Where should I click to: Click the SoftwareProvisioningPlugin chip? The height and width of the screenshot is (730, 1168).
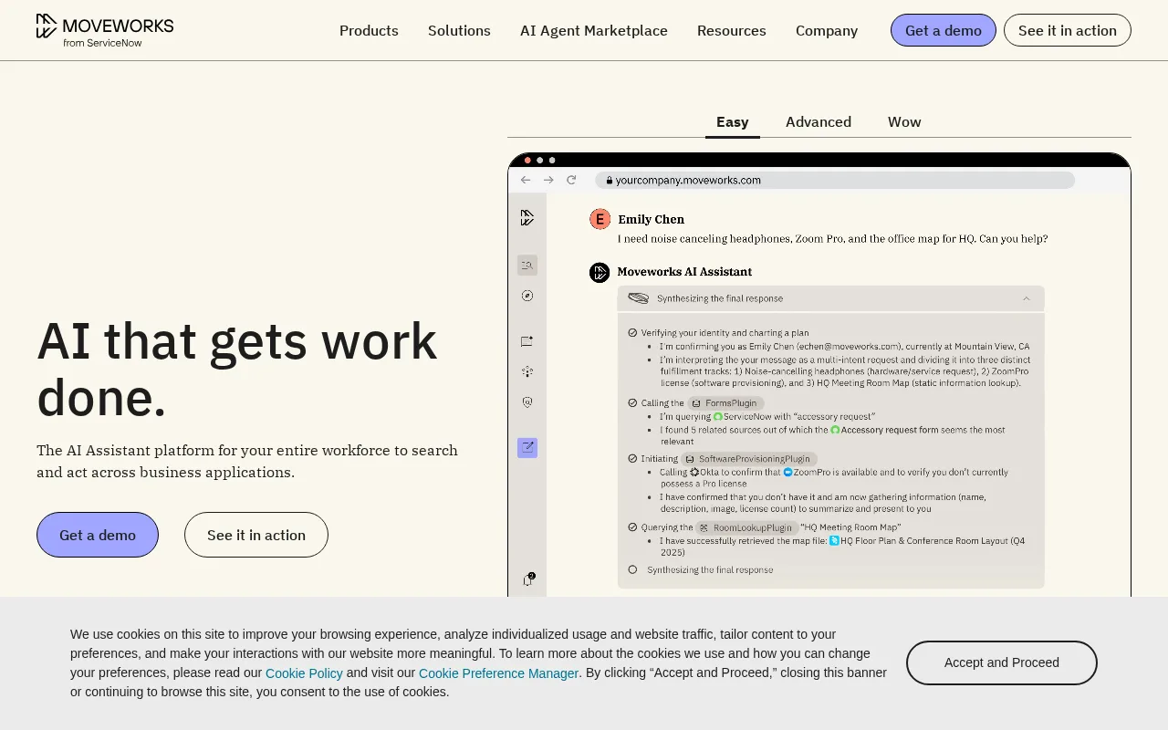(x=749, y=458)
